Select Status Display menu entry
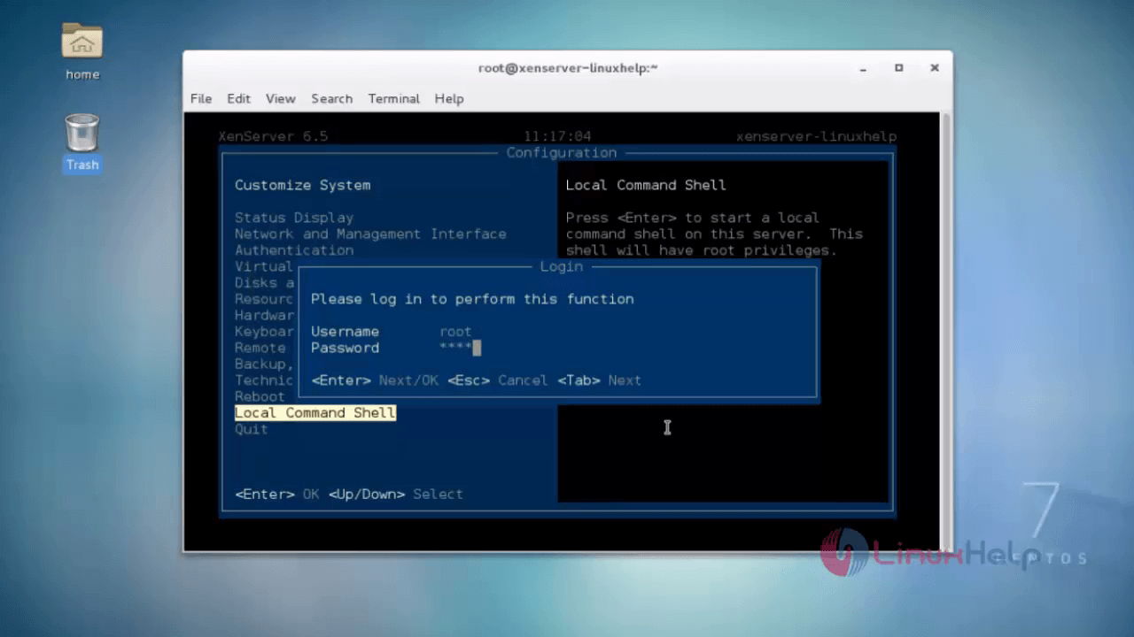The width and height of the screenshot is (1134, 637). coord(294,218)
